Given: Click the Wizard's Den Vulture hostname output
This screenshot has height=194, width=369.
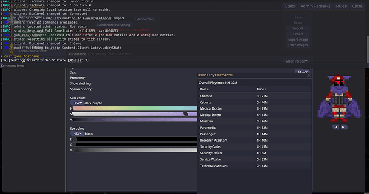Looking at the screenshot, I should pyautogui.click(x=45, y=60).
